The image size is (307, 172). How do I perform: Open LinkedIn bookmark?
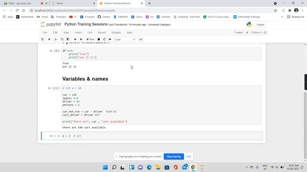coord(163,17)
